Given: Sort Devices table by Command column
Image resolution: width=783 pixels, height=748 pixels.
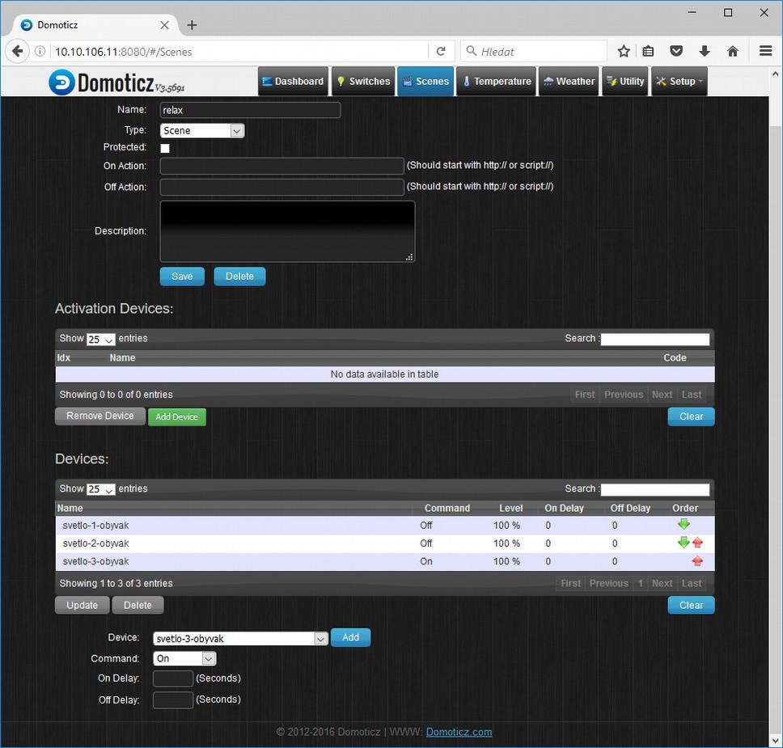Looking at the screenshot, I should 447,508.
